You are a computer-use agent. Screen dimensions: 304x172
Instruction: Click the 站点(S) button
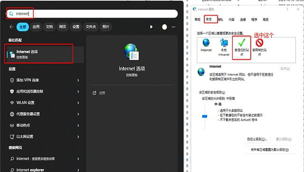285,69
